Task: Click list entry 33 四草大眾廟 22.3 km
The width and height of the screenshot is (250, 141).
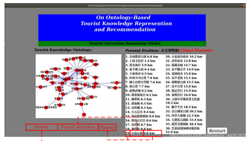Action: click(182, 116)
